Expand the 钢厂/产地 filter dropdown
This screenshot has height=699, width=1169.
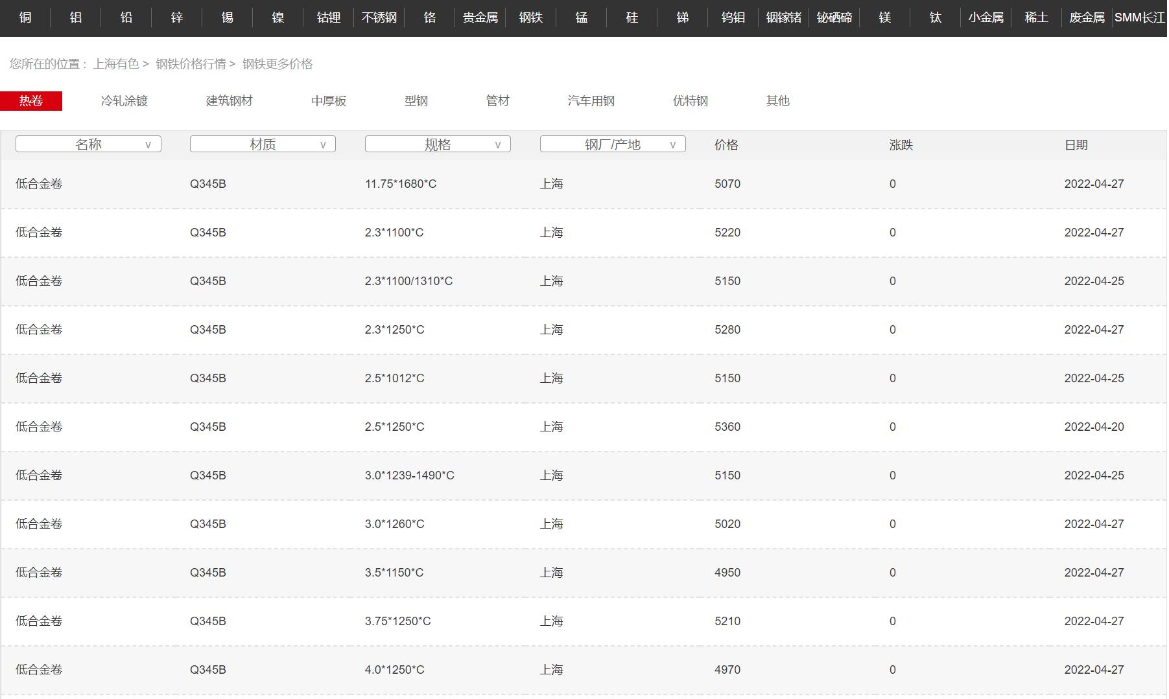coord(613,144)
